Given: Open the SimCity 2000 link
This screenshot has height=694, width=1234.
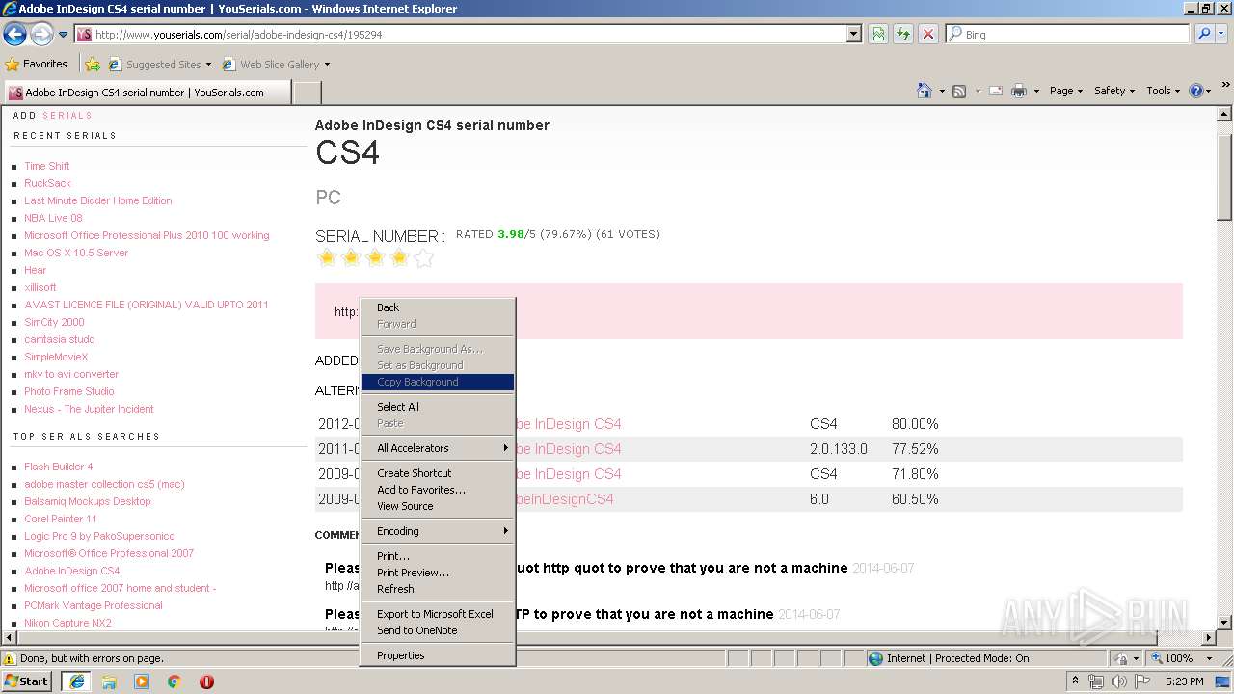Looking at the screenshot, I should pyautogui.click(x=54, y=322).
